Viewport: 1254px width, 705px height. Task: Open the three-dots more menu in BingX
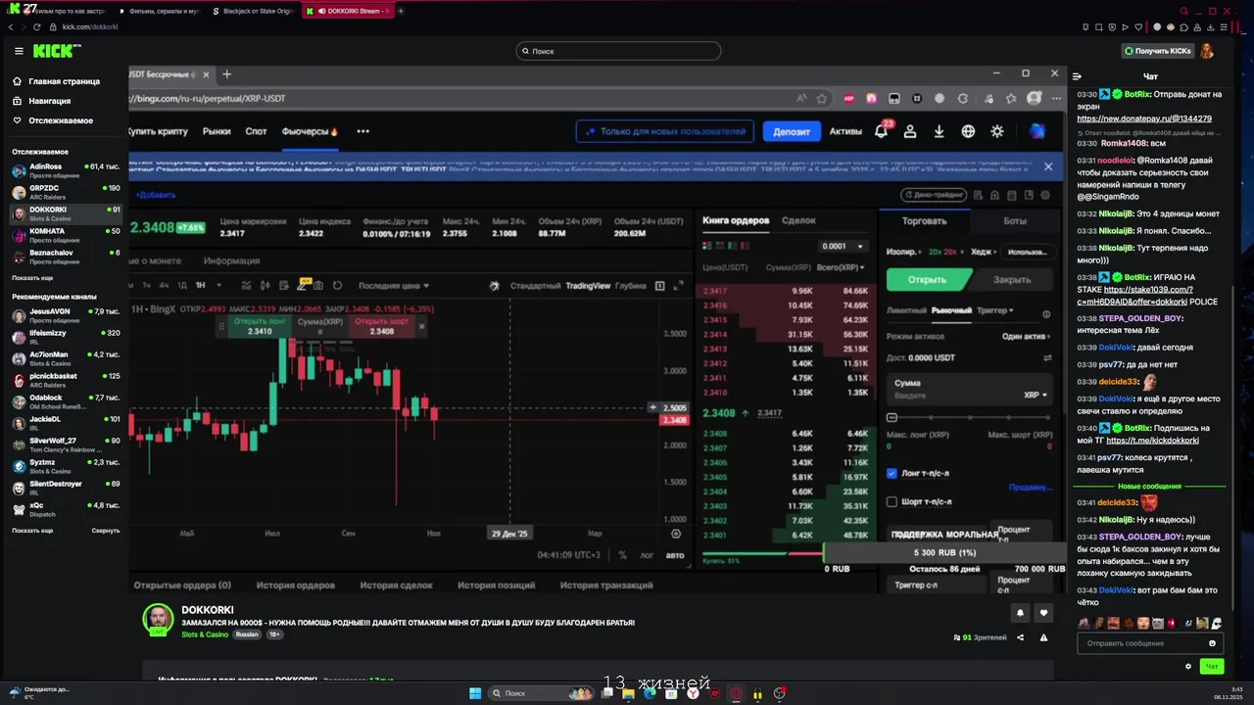tap(362, 131)
